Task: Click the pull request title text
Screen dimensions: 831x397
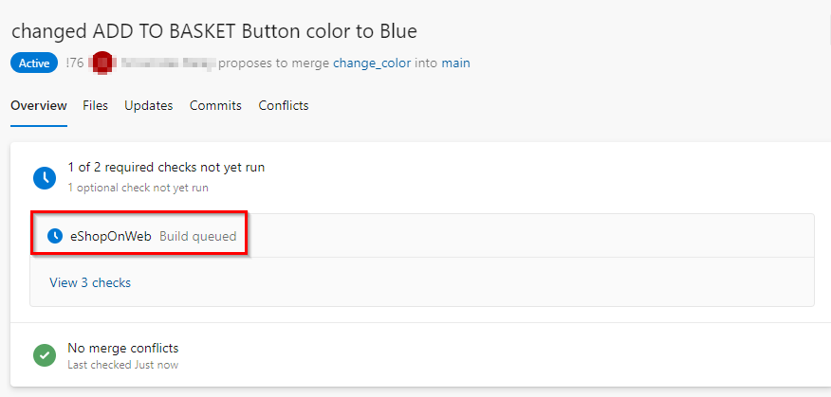Action: (x=214, y=32)
